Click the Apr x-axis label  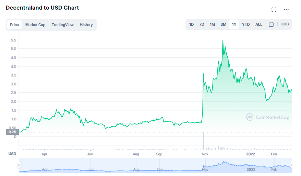[x=45, y=154]
